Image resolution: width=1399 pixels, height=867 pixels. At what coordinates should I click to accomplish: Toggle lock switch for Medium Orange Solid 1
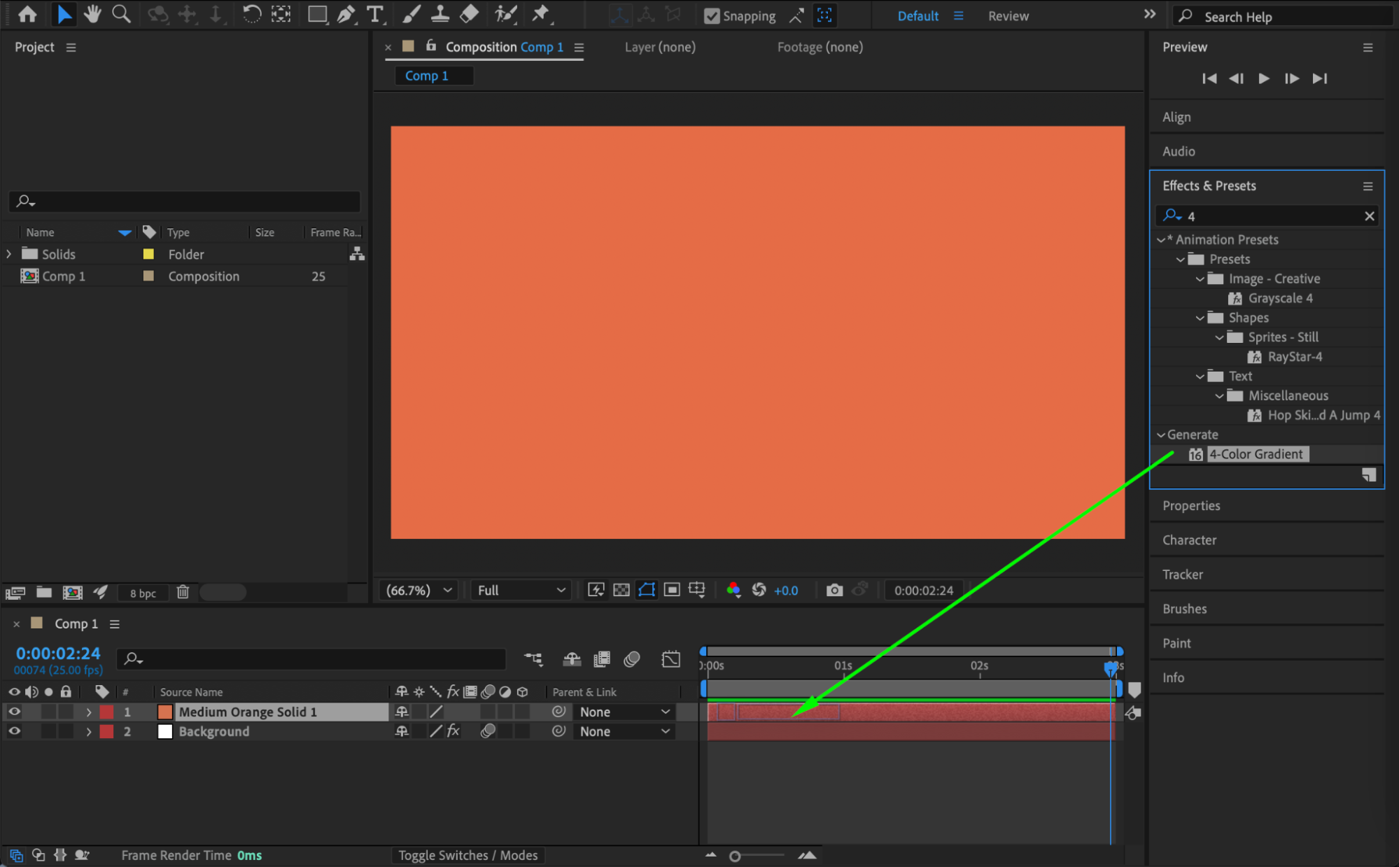[x=66, y=712]
